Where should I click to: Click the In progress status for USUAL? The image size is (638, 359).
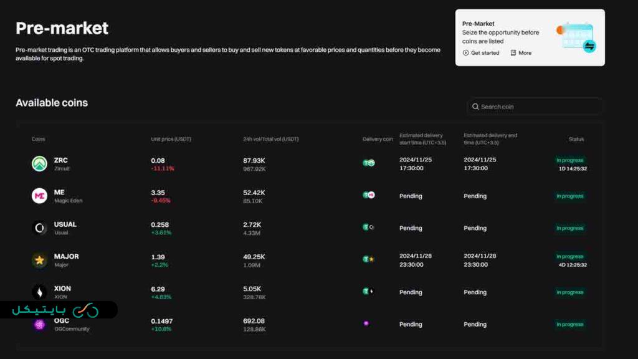click(569, 228)
